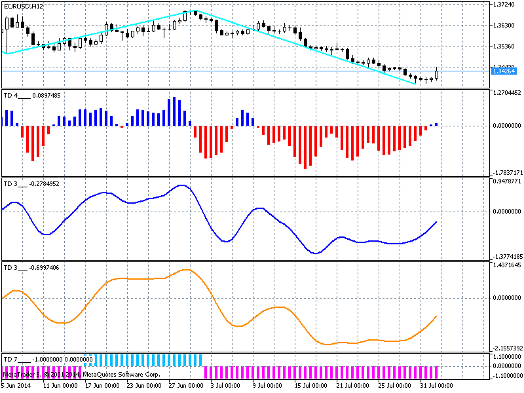Click the lowest red TD 4 histogram bar

[305, 147]
